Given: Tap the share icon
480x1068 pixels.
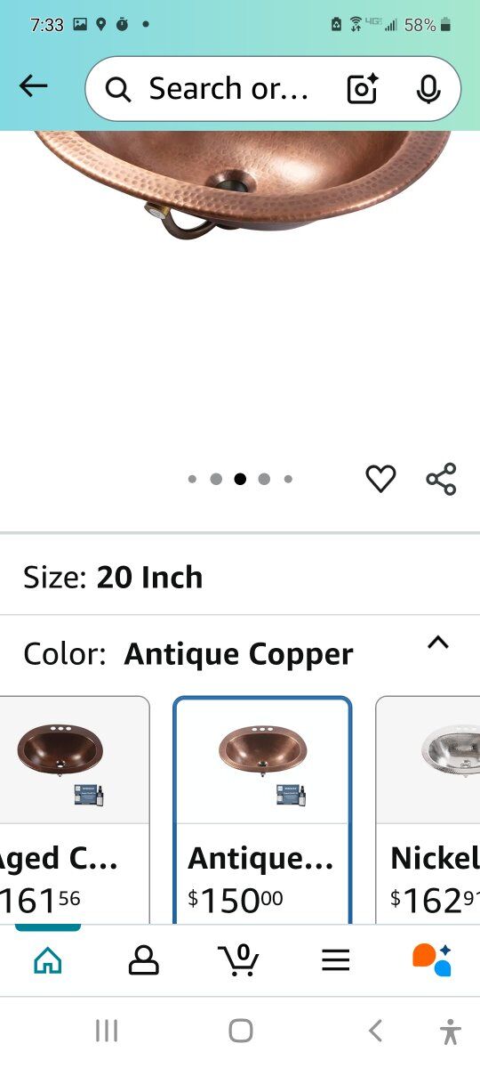Looking at the screenshot, I should click(x=441, y=479).
